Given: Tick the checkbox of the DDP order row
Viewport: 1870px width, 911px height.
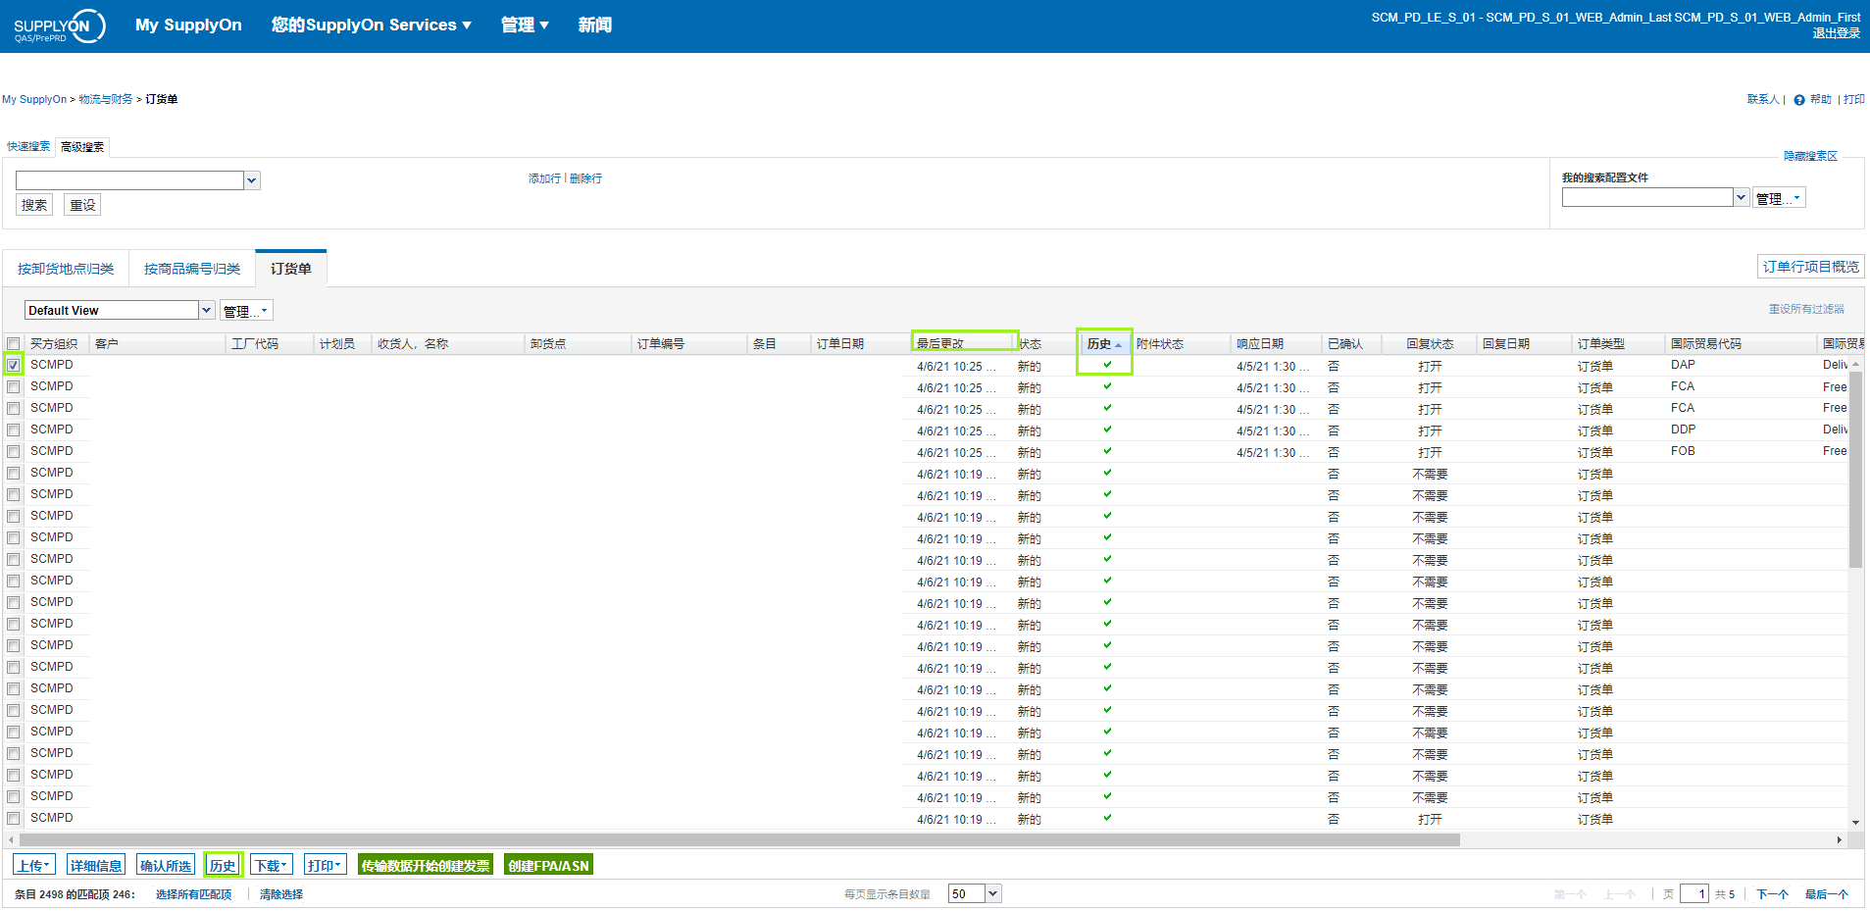Looking at the screenshot, I should [x=14, y=430].
